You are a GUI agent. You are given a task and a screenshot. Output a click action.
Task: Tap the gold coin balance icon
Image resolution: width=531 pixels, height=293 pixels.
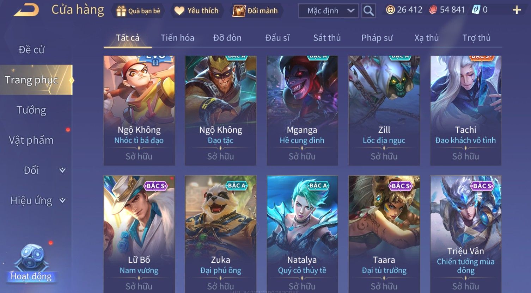(x=390, y=10)
